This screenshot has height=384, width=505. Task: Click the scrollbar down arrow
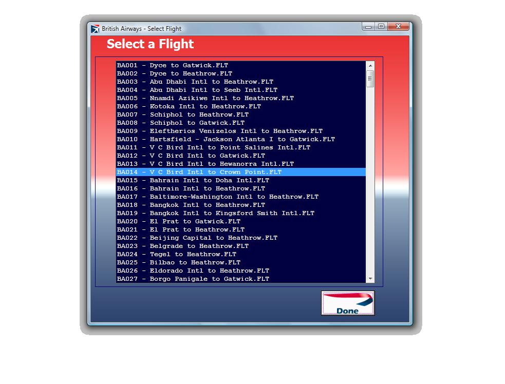(370, 279)
